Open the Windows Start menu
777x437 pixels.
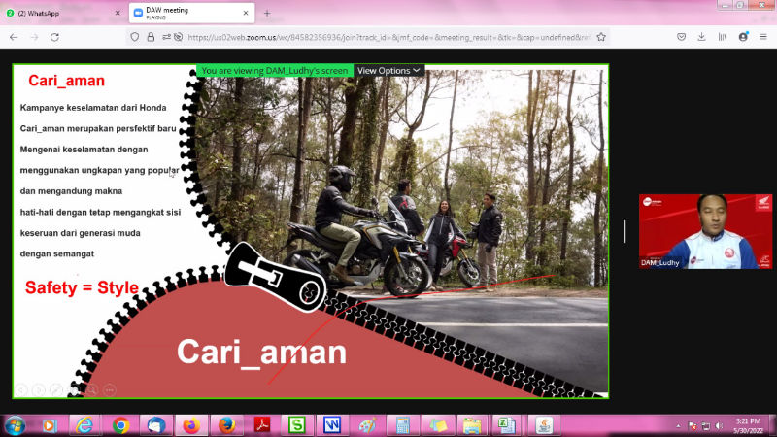pyautogui.click(x=15, y=425)
